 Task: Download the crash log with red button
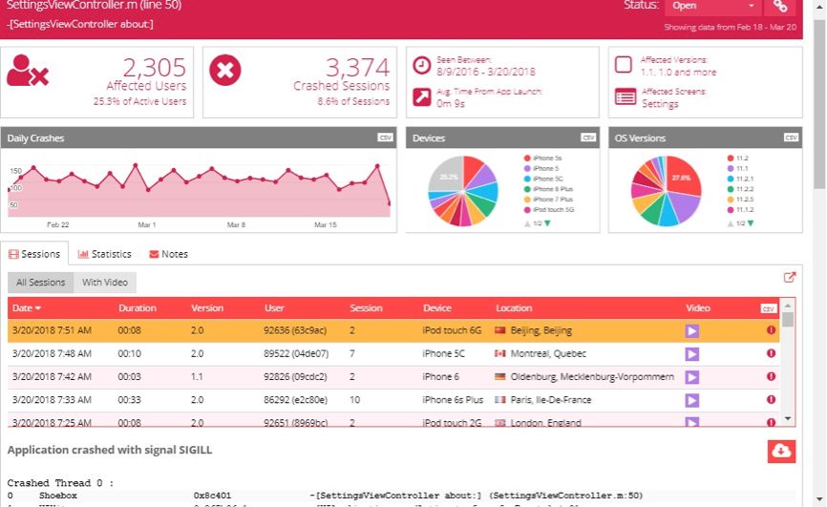pos(781,451)
